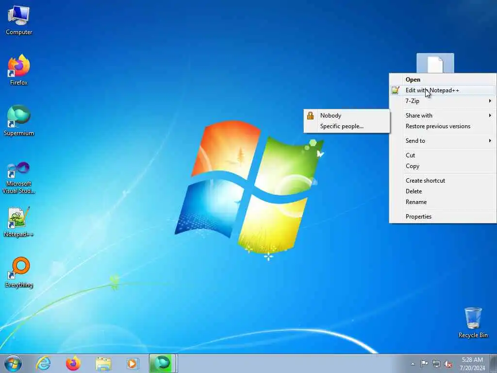The width and height of the screenshot is (497, 373).
Task: Select the Everything search desktop shortcut
Action: coord(19,272)
